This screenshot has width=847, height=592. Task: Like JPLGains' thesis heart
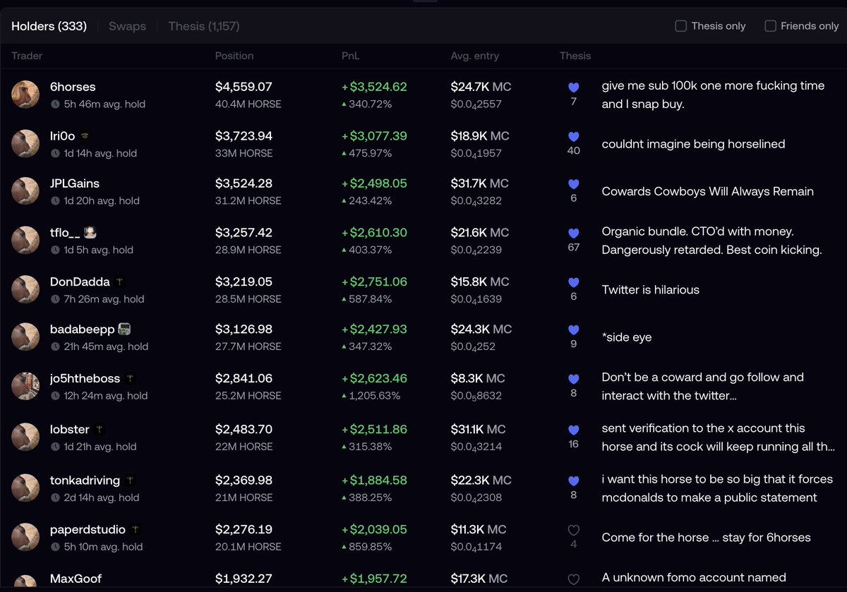[573, 184]
